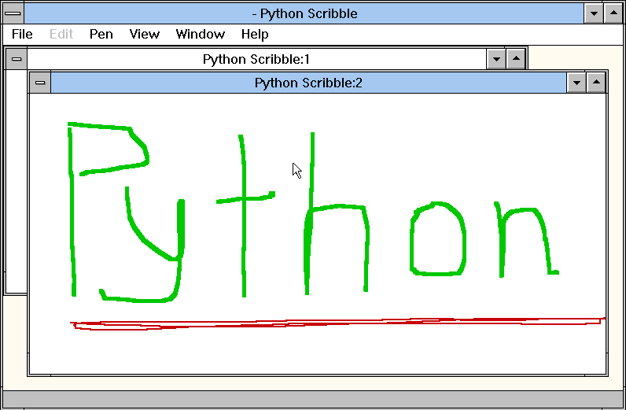Minimize the main Python Scribble application

(x=594, y=13)
